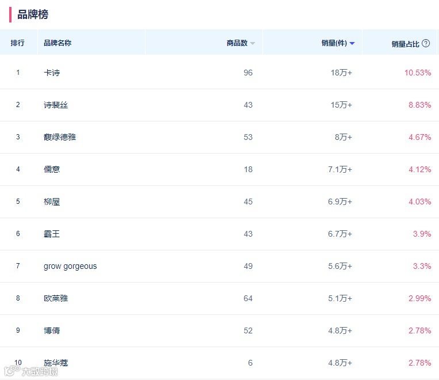Click the 6.7万+ sales value

[x=340, y=234]
